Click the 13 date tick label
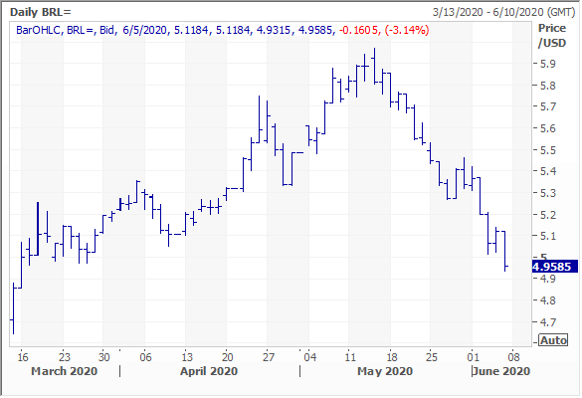The width and height of the screenshot is (582, 398). coord(187,357)
